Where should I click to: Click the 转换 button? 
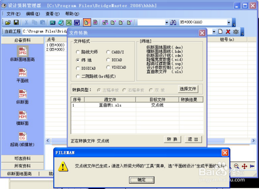pyautogui.click(x=172, y=139)
